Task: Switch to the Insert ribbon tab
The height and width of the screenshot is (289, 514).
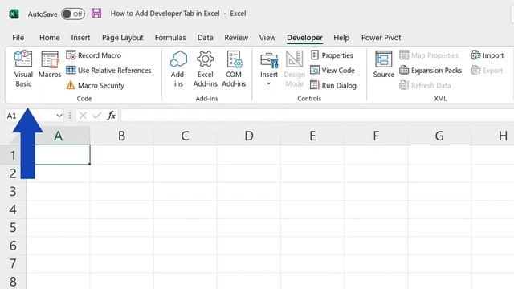Action: 80,38
